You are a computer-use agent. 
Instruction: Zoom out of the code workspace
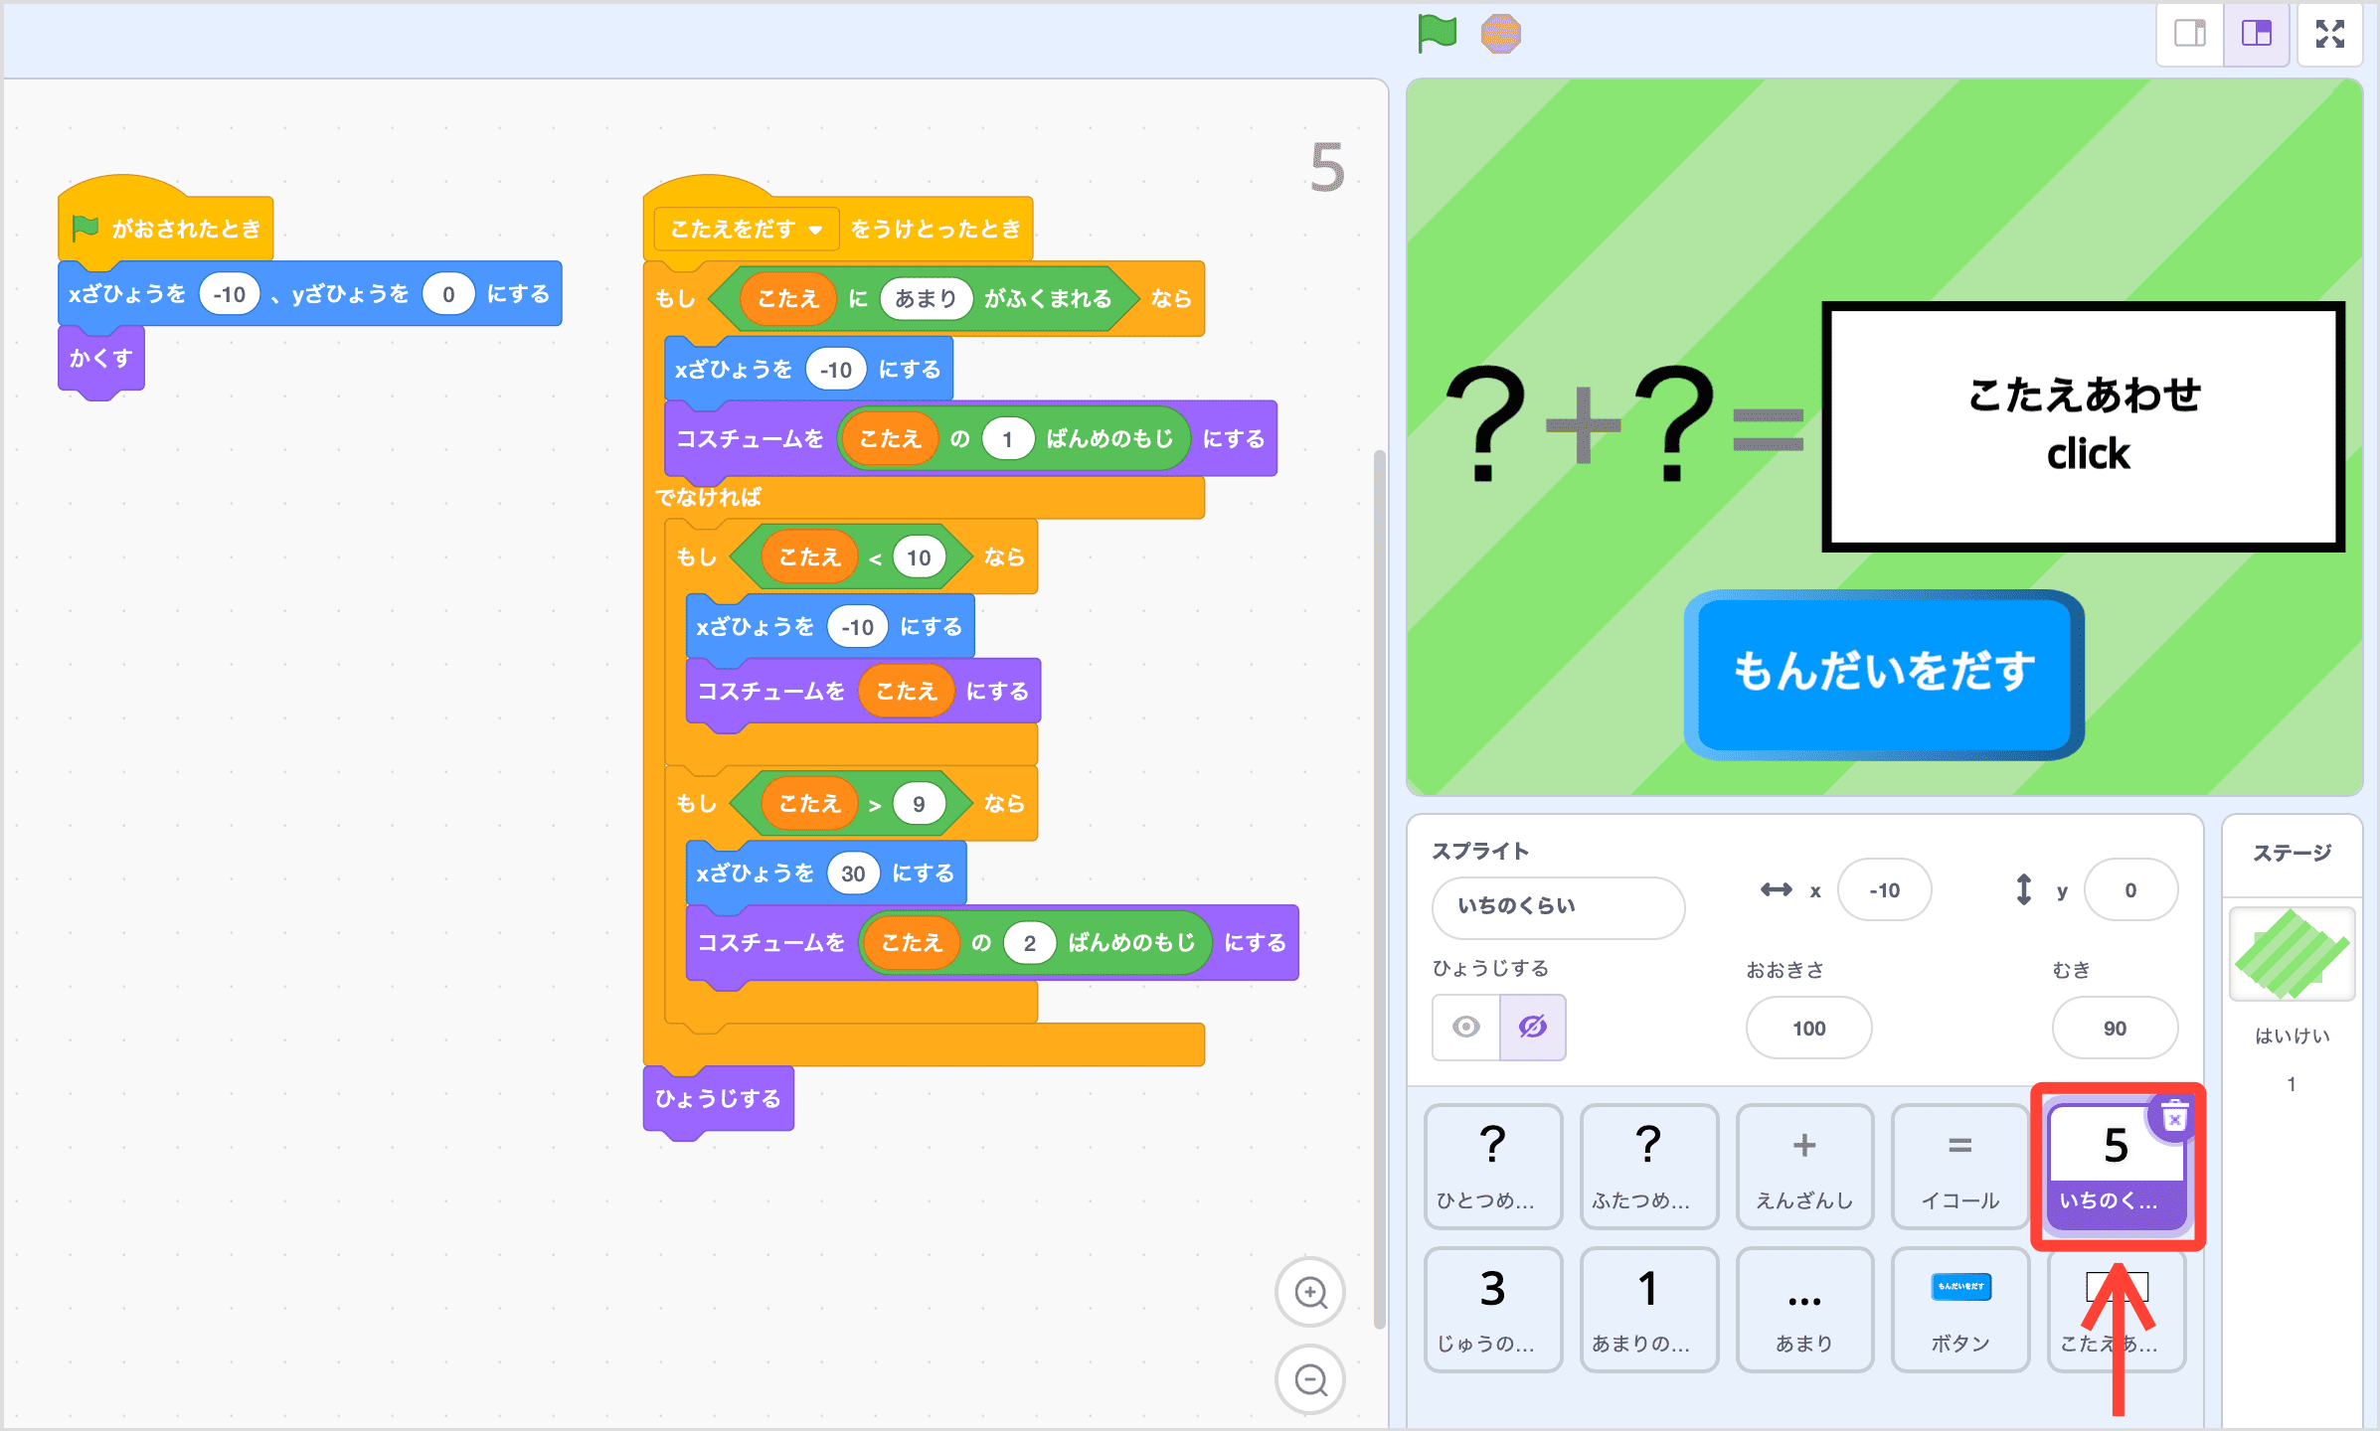[1310, 1379]
